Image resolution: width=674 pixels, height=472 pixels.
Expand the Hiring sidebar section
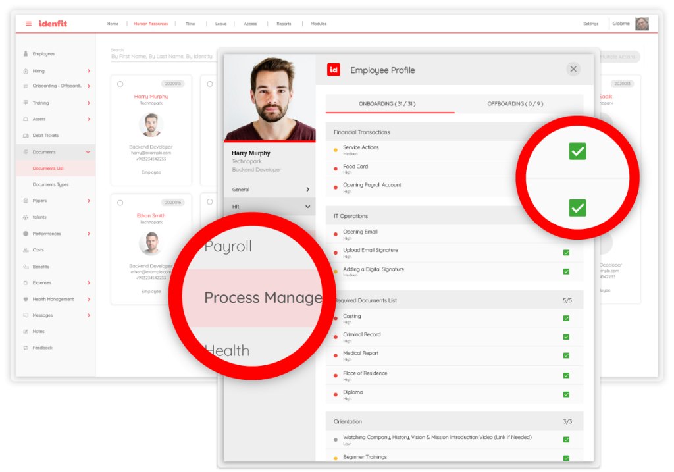pyautogui.click(x=88, y=71)
